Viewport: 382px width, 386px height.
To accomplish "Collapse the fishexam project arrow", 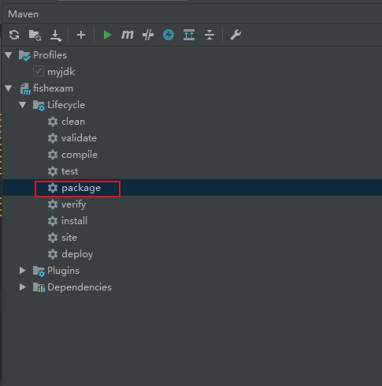I will (9, 88).
